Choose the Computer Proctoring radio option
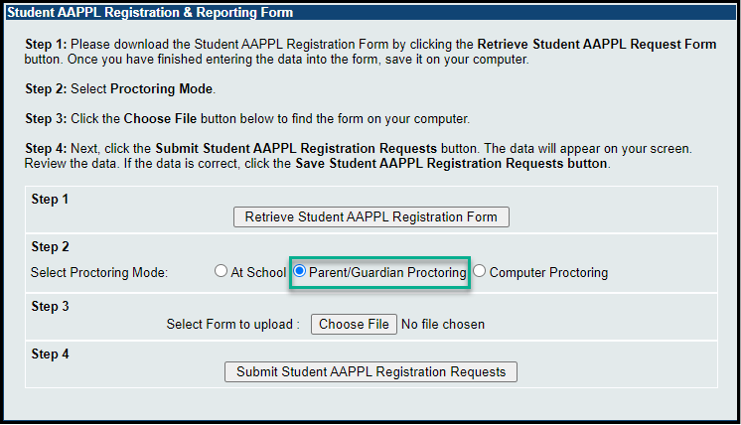741x425 pixels. pos(480,271)
